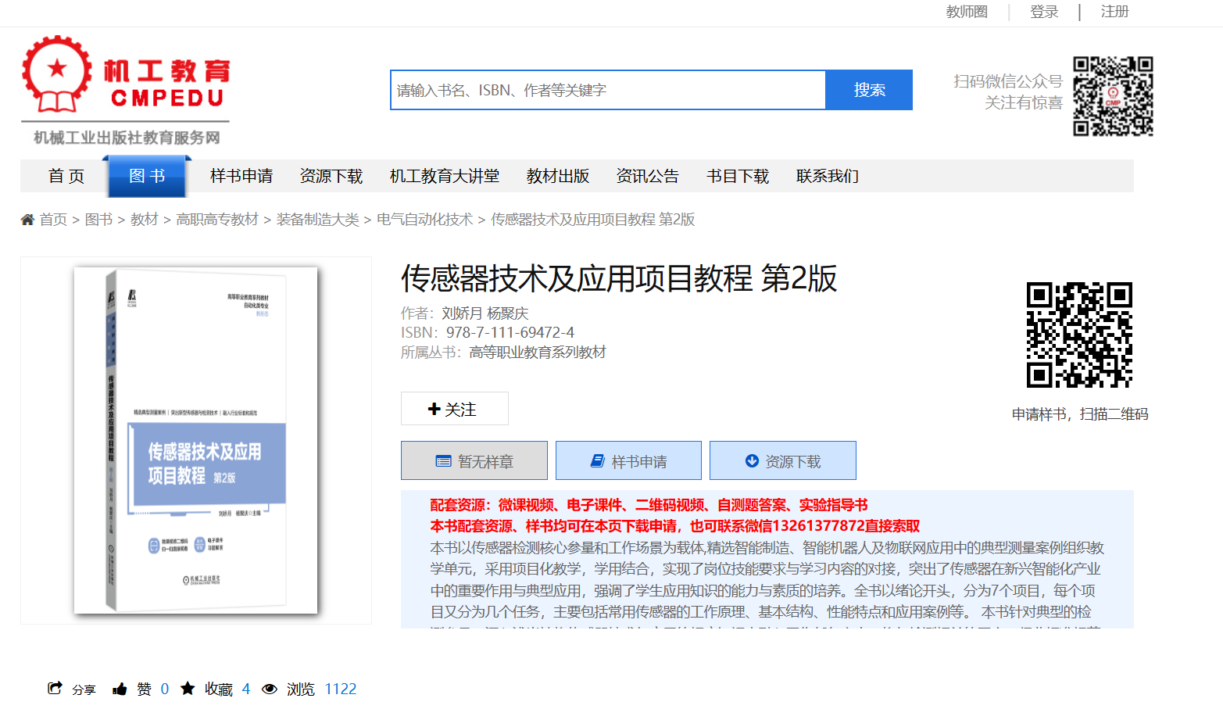
Task: Click the share arrow icon
Action: [x=55, y=689]
